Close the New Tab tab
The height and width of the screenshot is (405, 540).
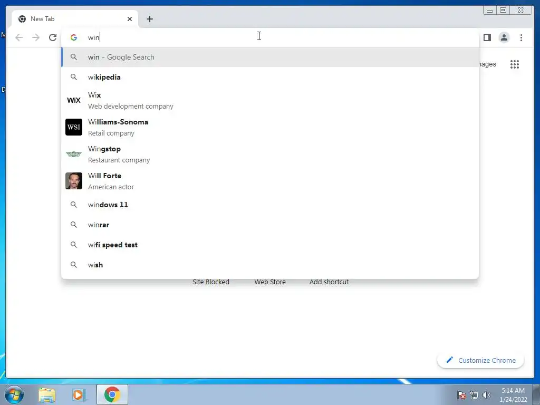click(130, 19)
